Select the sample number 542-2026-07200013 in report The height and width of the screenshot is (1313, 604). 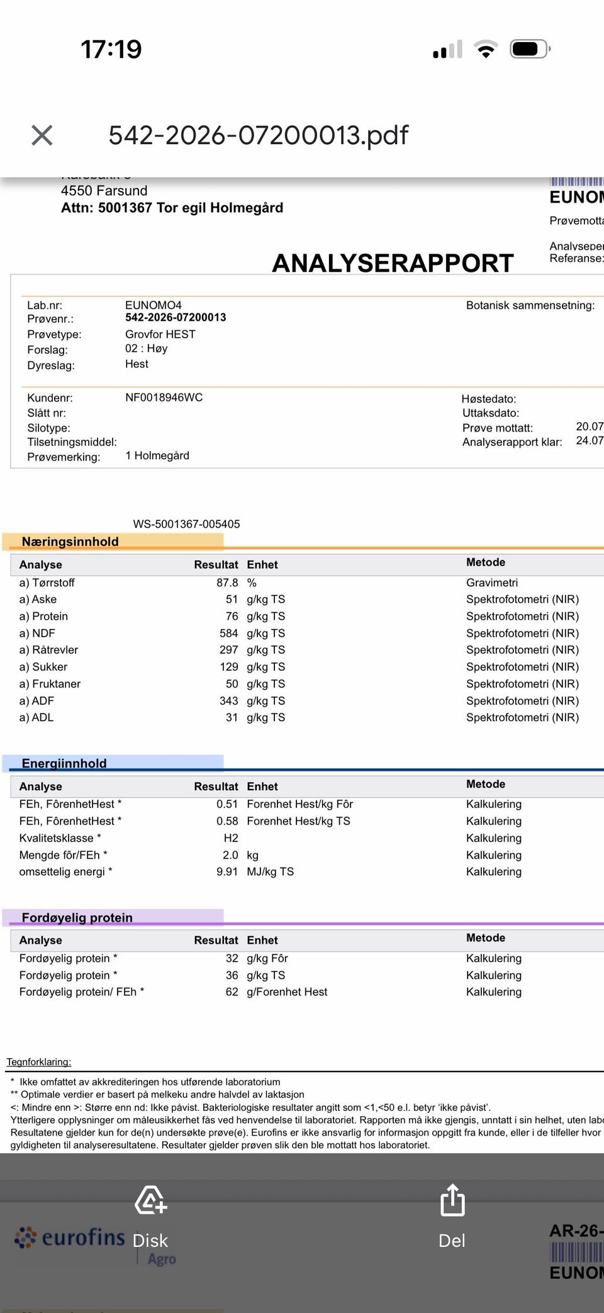(x=176, y=318)
